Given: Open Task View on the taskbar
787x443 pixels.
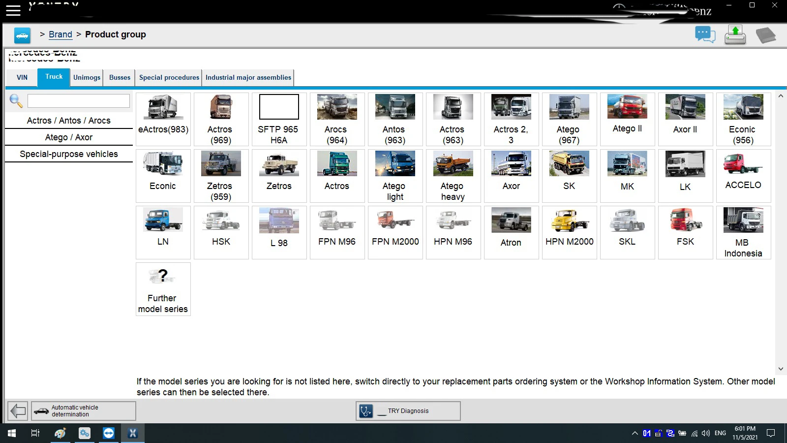Looking at the screenshot, I should click(x=35, y=433).
